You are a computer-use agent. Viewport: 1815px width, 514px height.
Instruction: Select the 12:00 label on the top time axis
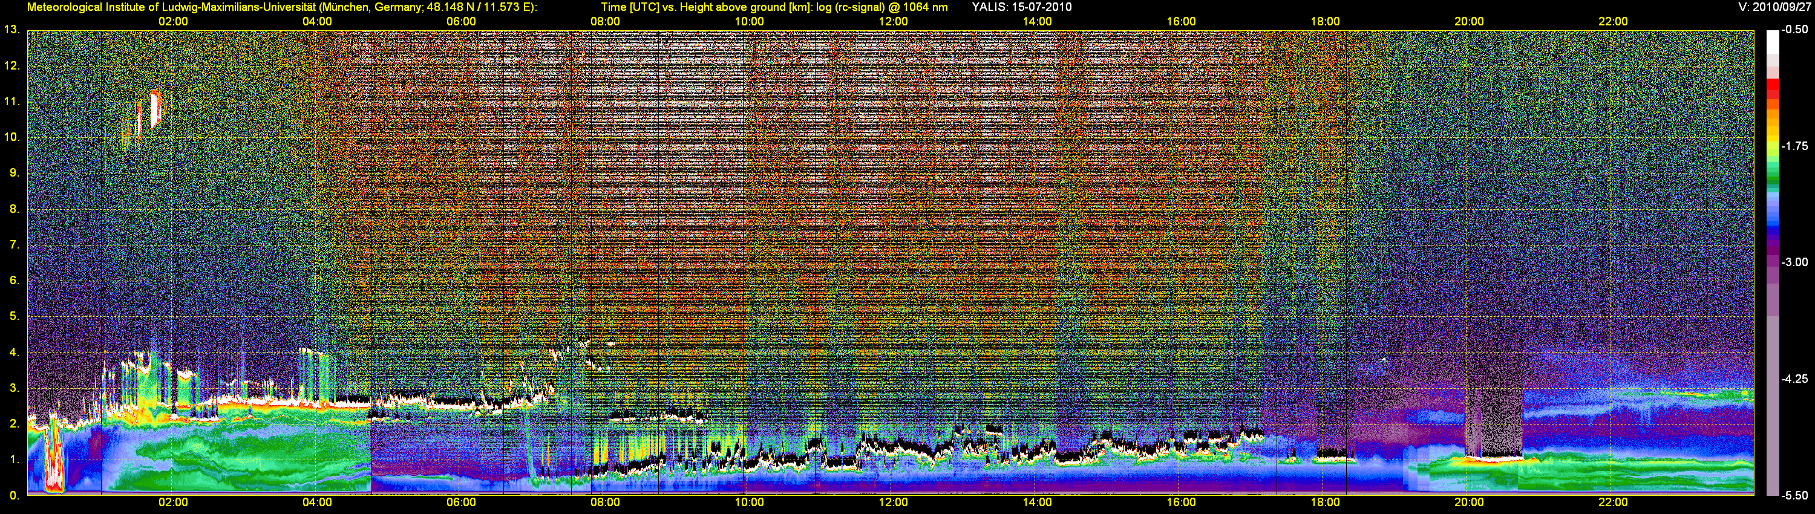pos(894,21)
